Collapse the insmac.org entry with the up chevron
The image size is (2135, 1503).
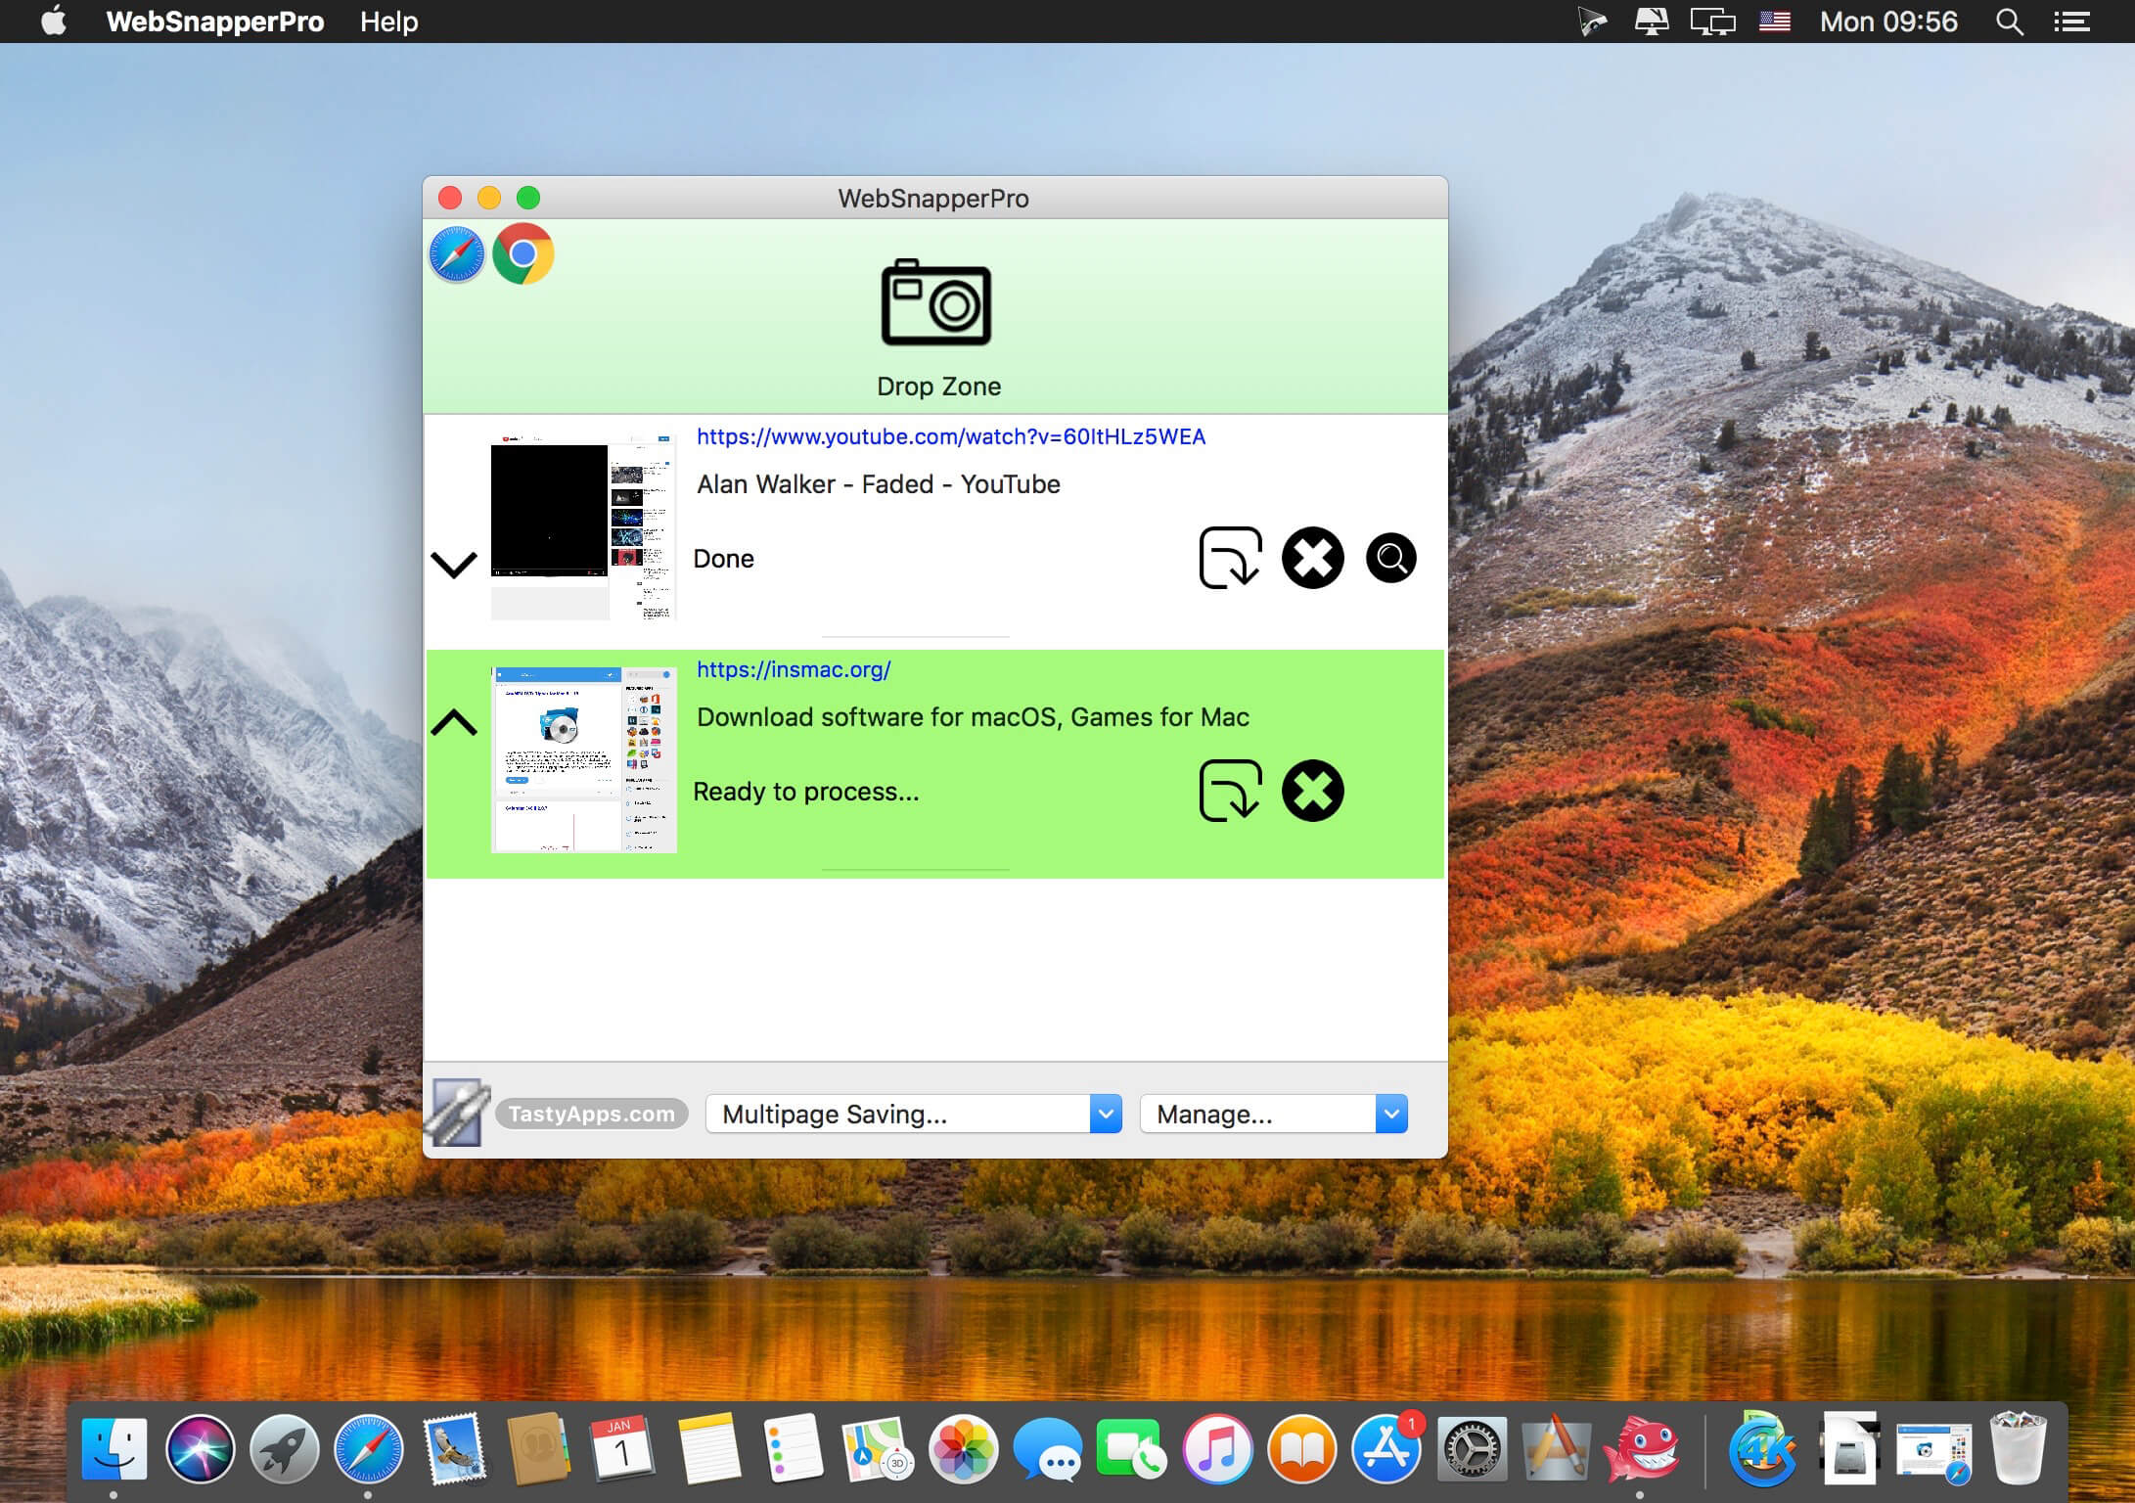(x=454, y=723)
